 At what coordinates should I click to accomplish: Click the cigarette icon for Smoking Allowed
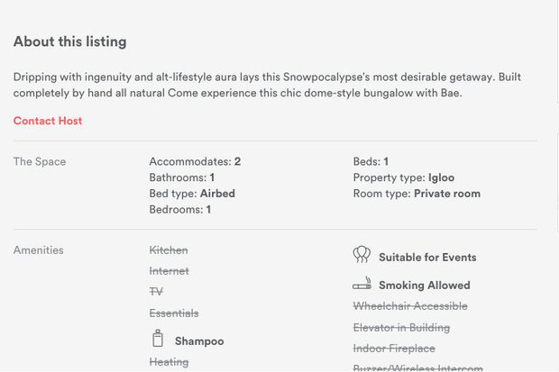362,284
